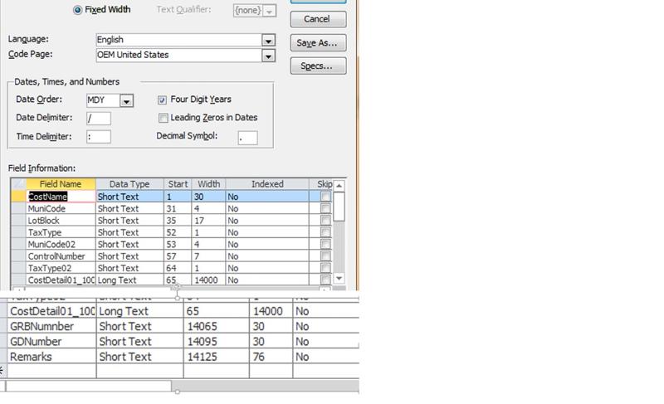664x404 pixels.
Task: Select the MuniCode field name cell
Action: point(60,209)
